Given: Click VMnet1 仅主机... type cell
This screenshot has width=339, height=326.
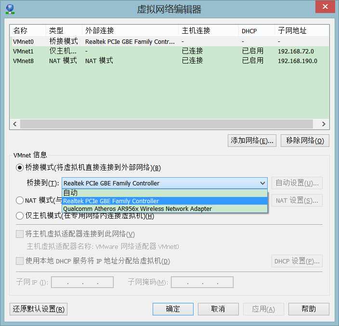Looking at the screenshot, I should tap(63, 51).
